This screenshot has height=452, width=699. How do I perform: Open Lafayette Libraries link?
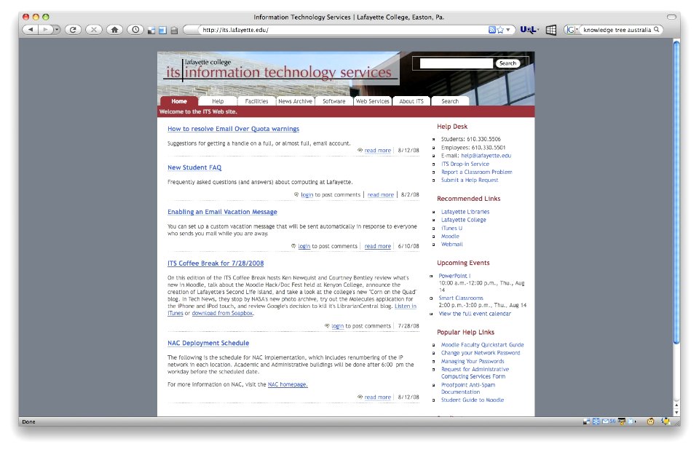click(x=465, y=212)
